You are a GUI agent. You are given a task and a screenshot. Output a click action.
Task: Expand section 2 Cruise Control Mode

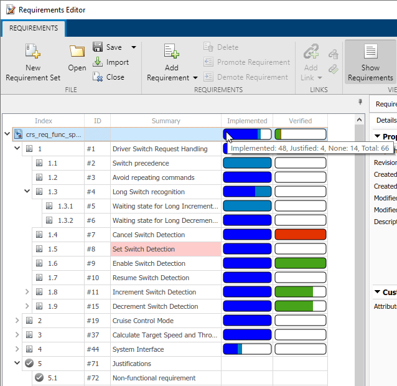[17, 321]
